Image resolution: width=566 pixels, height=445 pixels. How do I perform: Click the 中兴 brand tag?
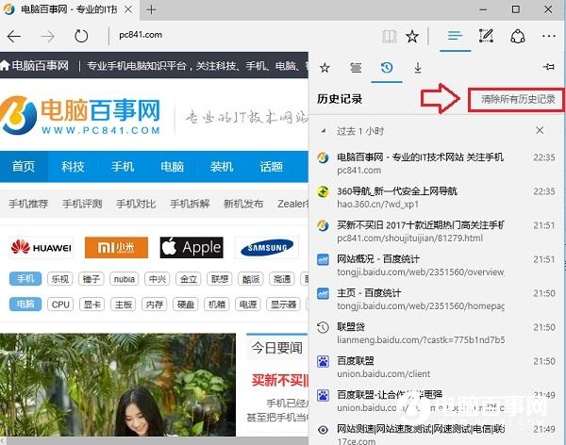pos(158,279)
